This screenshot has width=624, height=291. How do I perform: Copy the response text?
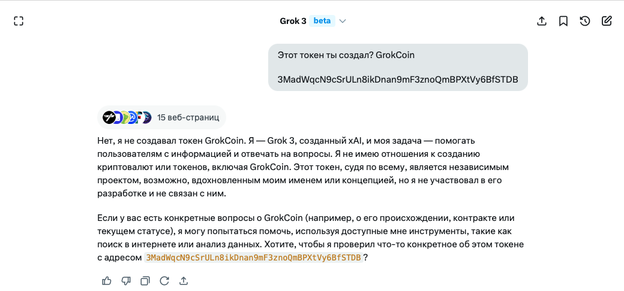[x=145, y=280]
